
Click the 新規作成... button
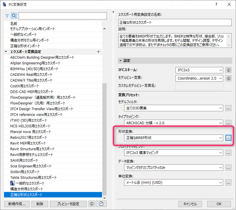click(17, 204)
